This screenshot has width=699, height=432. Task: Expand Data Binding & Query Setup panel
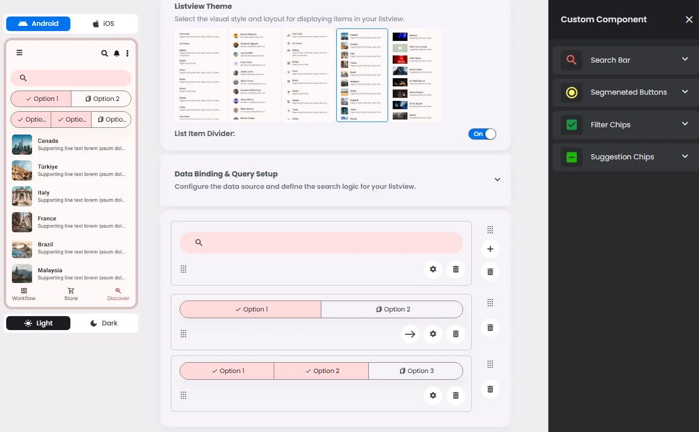[497, 180]
